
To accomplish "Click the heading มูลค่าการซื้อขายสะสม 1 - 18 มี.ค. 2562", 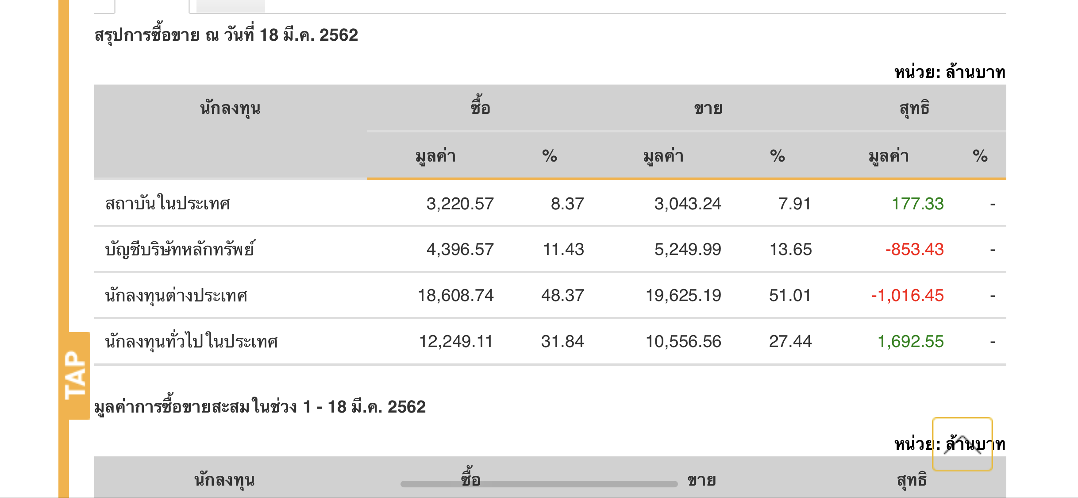I will coord(260,407).
